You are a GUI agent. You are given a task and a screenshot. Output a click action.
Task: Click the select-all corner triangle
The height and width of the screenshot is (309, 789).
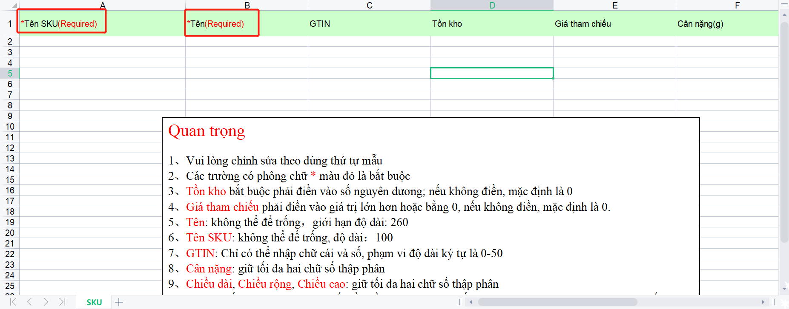(x=14, y=6)
